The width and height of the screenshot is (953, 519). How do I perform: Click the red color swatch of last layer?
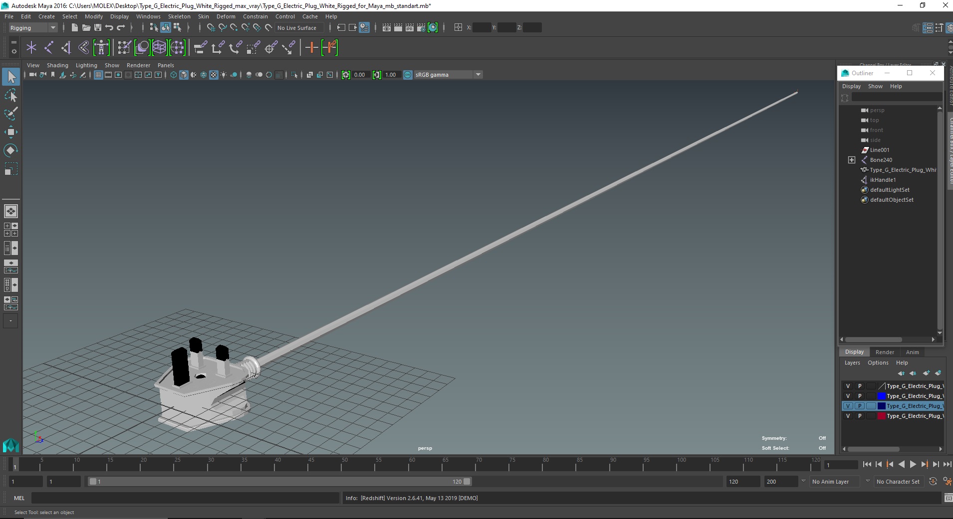click(882, 416)
